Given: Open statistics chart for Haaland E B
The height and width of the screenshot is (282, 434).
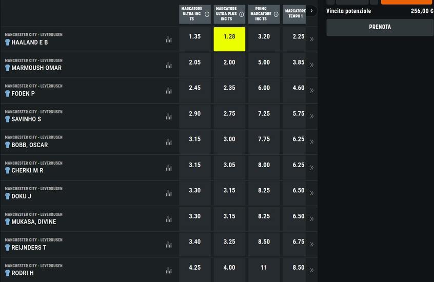Looking at the screenshot, I should click(169, 39).
